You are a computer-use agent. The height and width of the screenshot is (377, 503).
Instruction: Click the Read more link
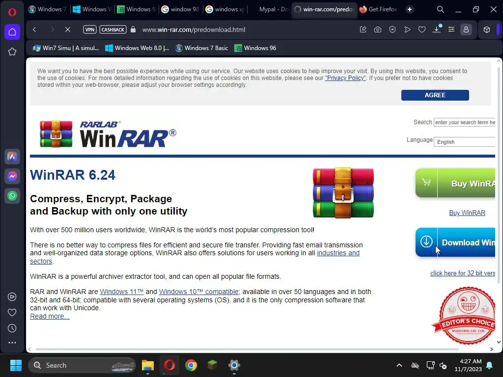pos(50,317)
